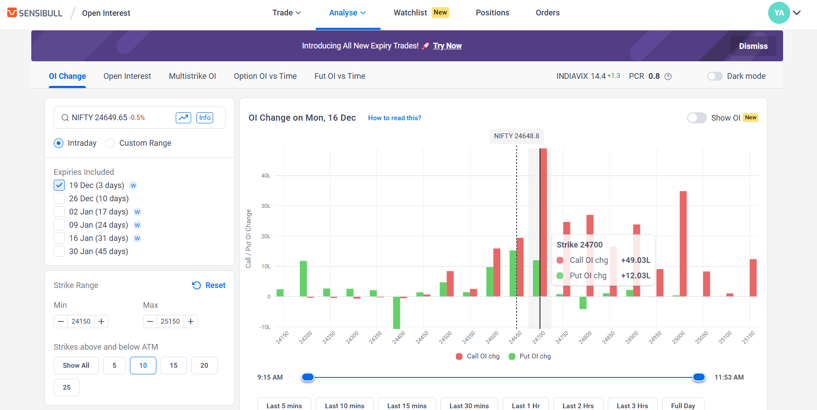Click the Try Now link in banner
The height and width of the screenshot is (410, 817).
[x=447, y=46]
